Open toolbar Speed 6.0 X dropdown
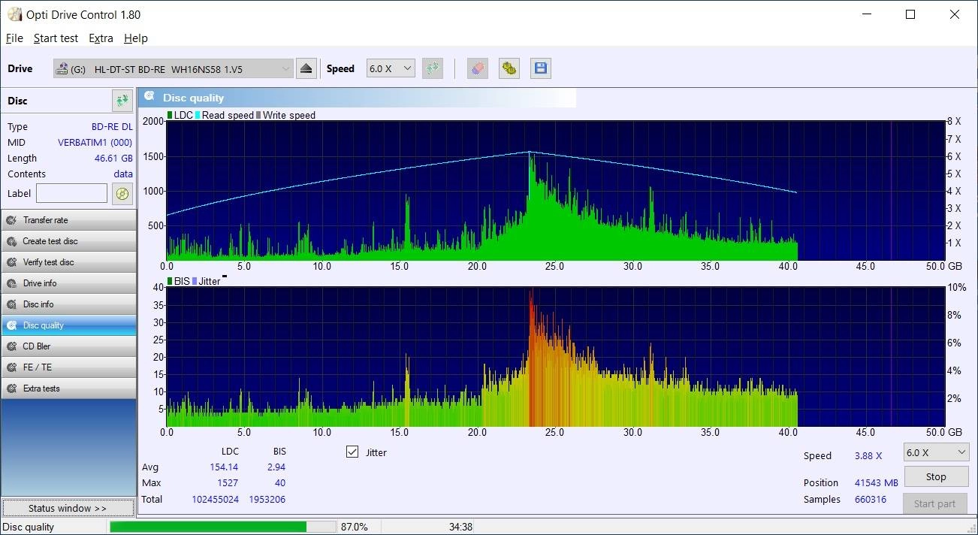978x535 pixels. pos(391,68)
